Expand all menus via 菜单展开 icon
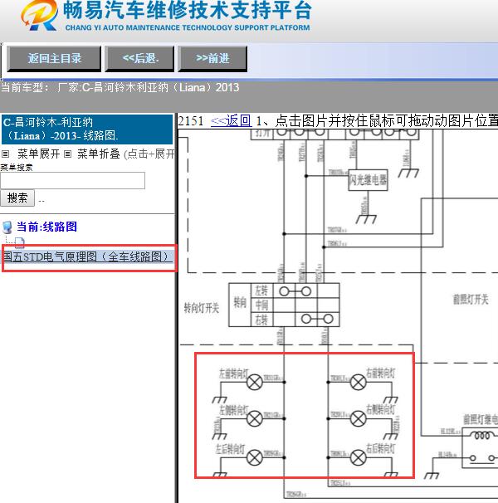 pyautogui.click(x=6, y=154)
